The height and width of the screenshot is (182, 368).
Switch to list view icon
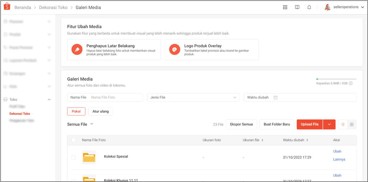pos(343,124)
